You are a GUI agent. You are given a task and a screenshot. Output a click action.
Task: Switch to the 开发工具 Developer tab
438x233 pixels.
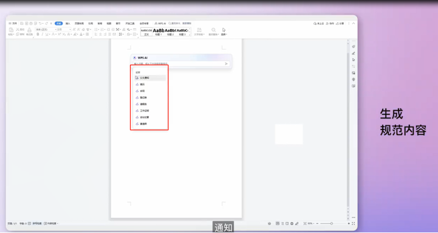pos(130,24)
